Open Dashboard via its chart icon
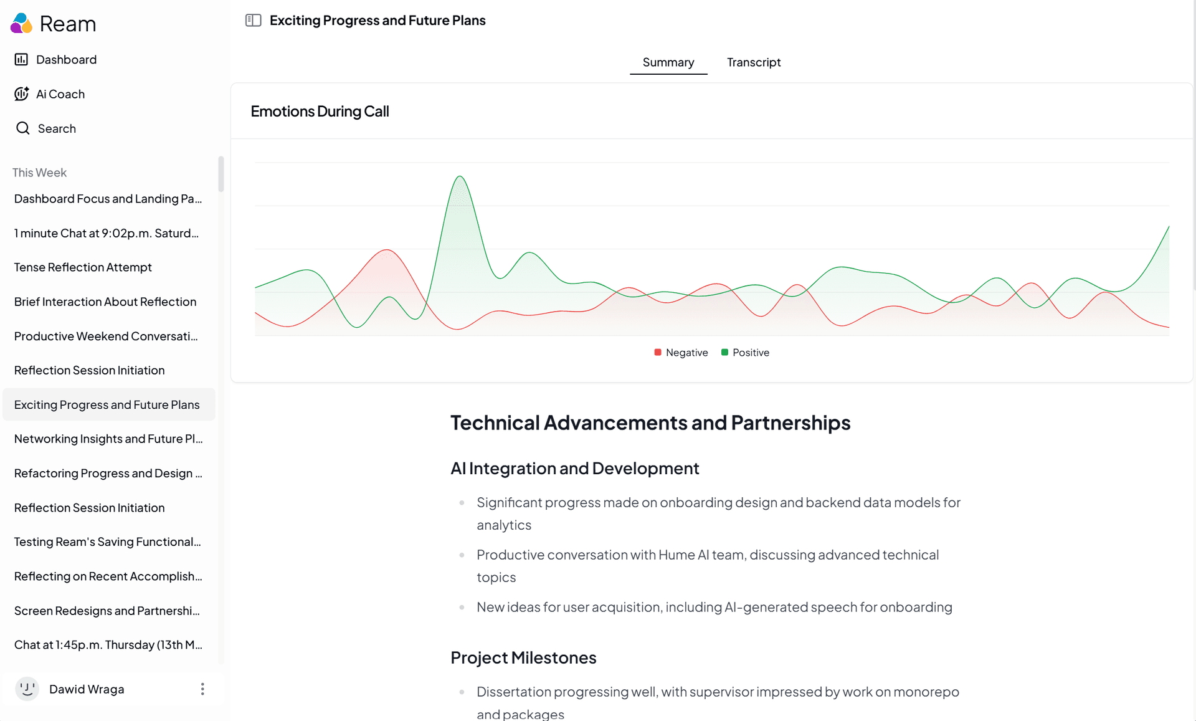The height and width of the screenshot is (721, 1196). point(21,59)
